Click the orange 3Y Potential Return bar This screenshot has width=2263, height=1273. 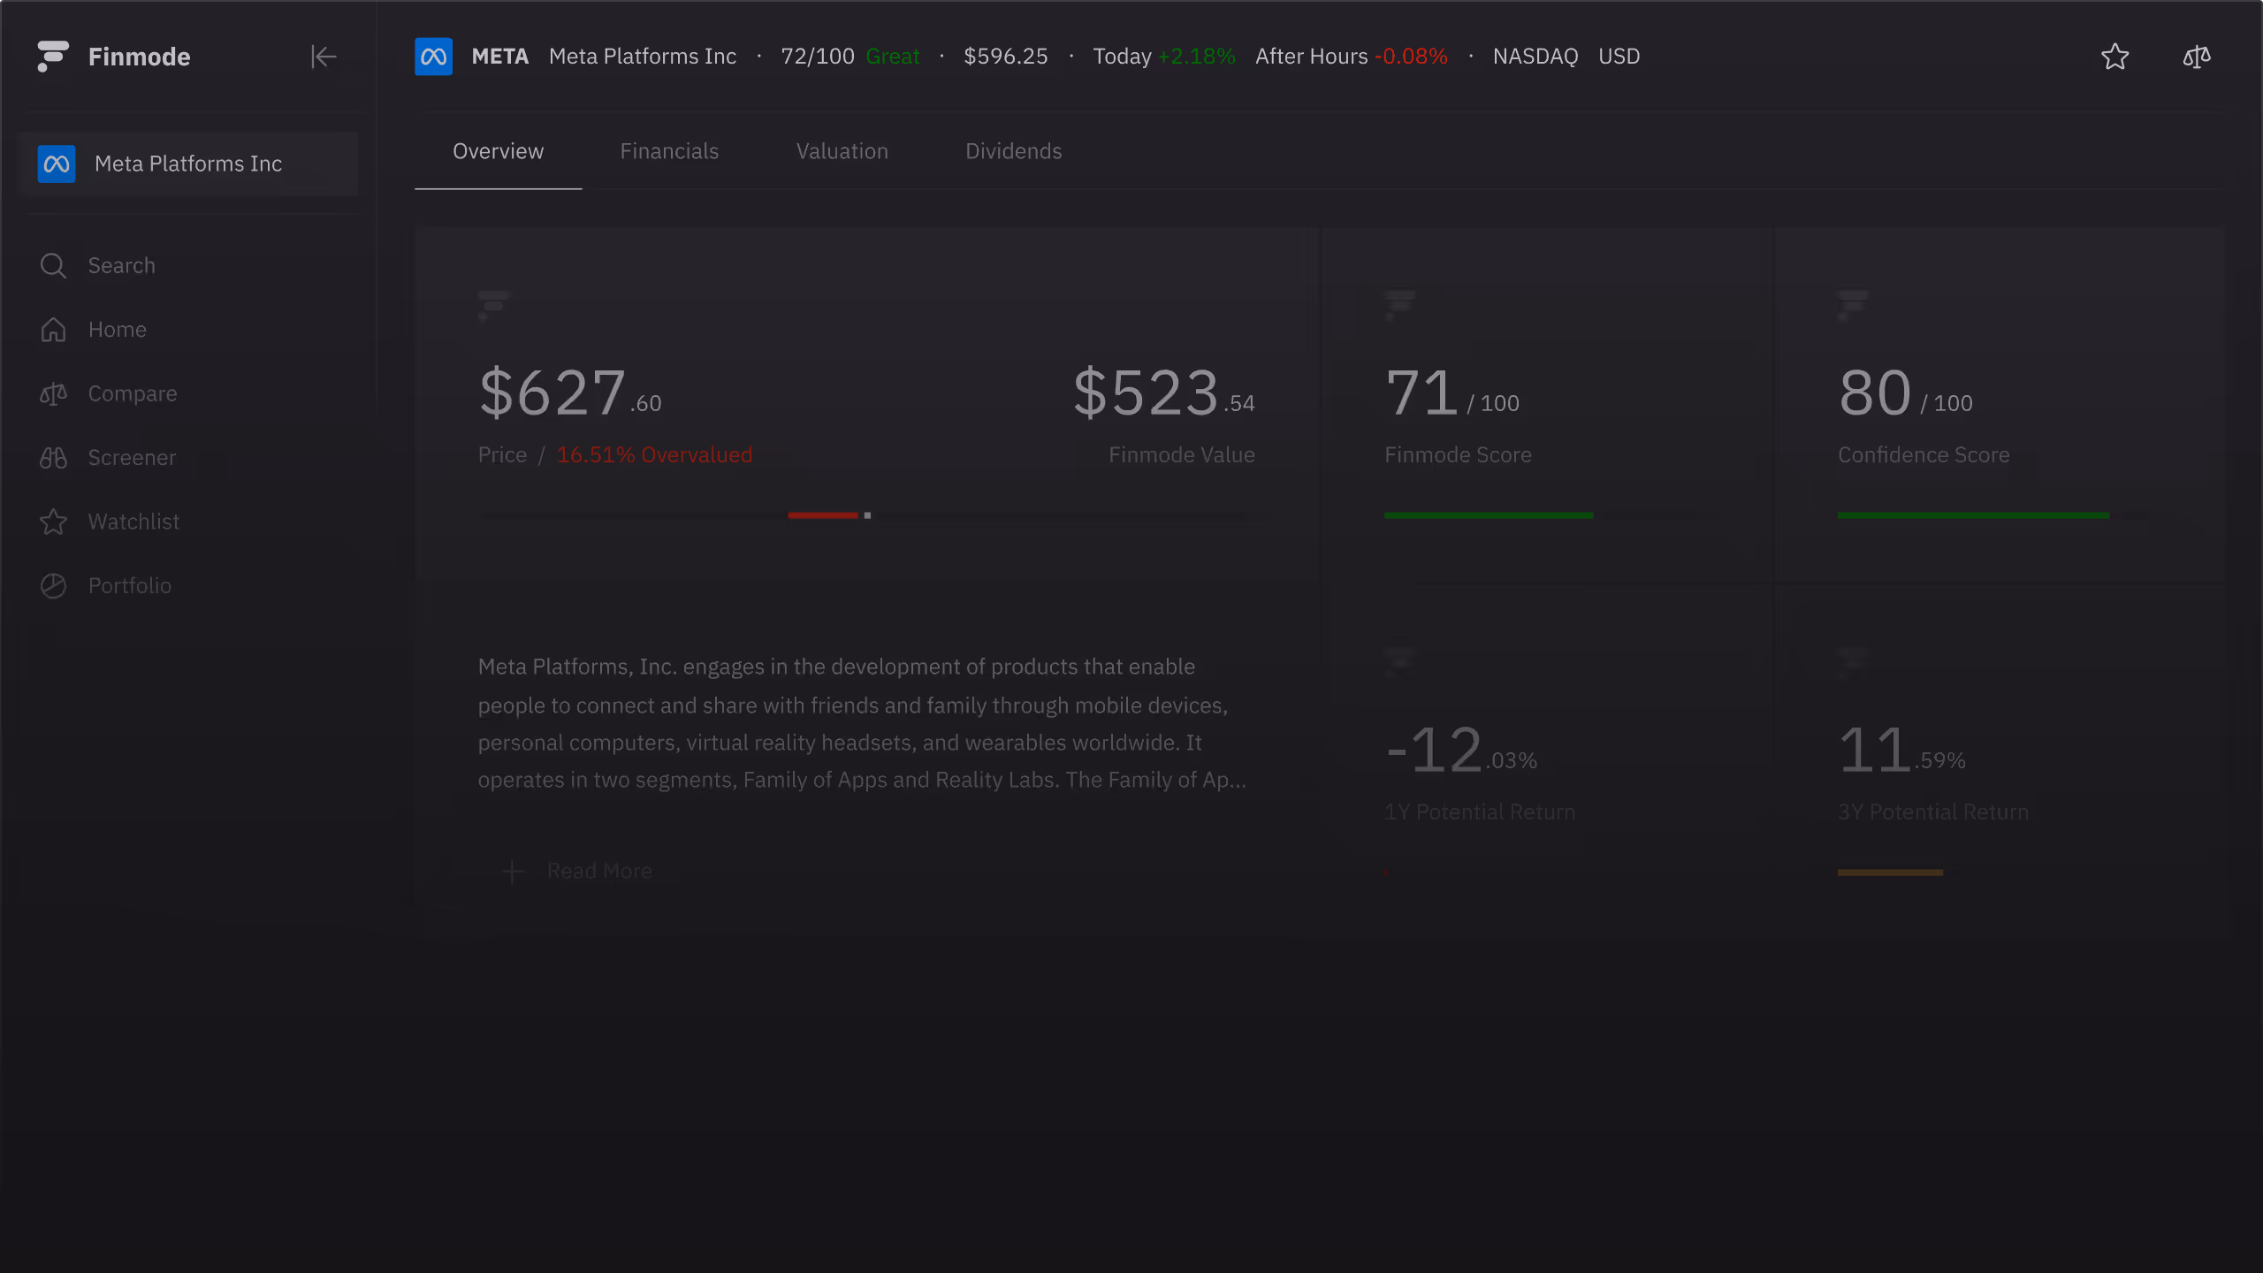[x=1890, y=873]
